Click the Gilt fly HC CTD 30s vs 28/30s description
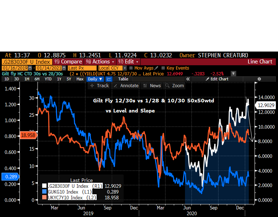This screenshot has width=278, height=217. click(32, 74)
